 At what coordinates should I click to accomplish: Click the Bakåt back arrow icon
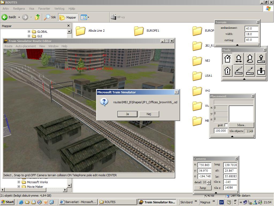pos(5,17)
